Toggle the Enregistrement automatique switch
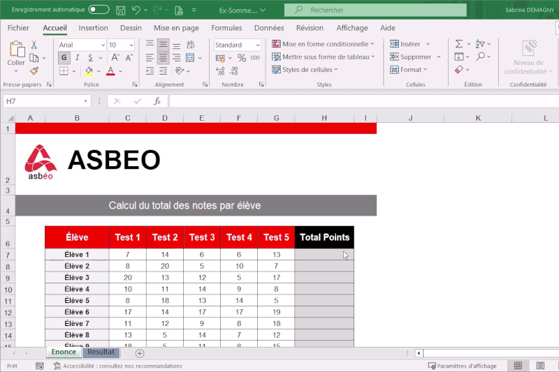The height and width of the screenshot is (372, 559). point(99,10)
